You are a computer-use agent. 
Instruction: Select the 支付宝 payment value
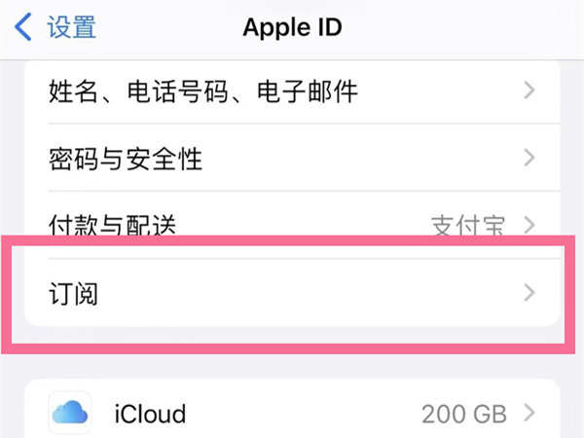coord(468,226)
